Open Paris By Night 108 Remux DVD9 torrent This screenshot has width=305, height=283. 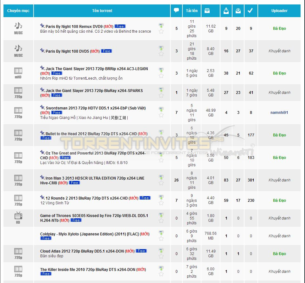74,27
